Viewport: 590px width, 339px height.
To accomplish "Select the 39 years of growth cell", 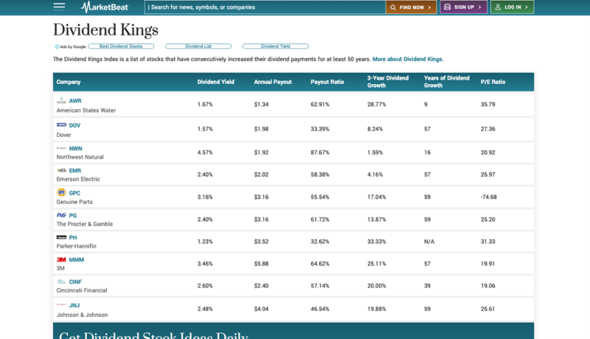I will (427, 286).
